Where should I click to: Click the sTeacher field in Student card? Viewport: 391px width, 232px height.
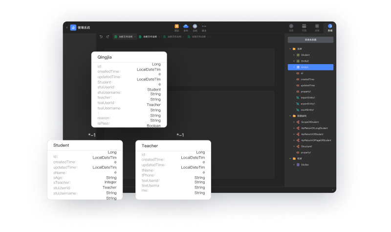point(62,183)
